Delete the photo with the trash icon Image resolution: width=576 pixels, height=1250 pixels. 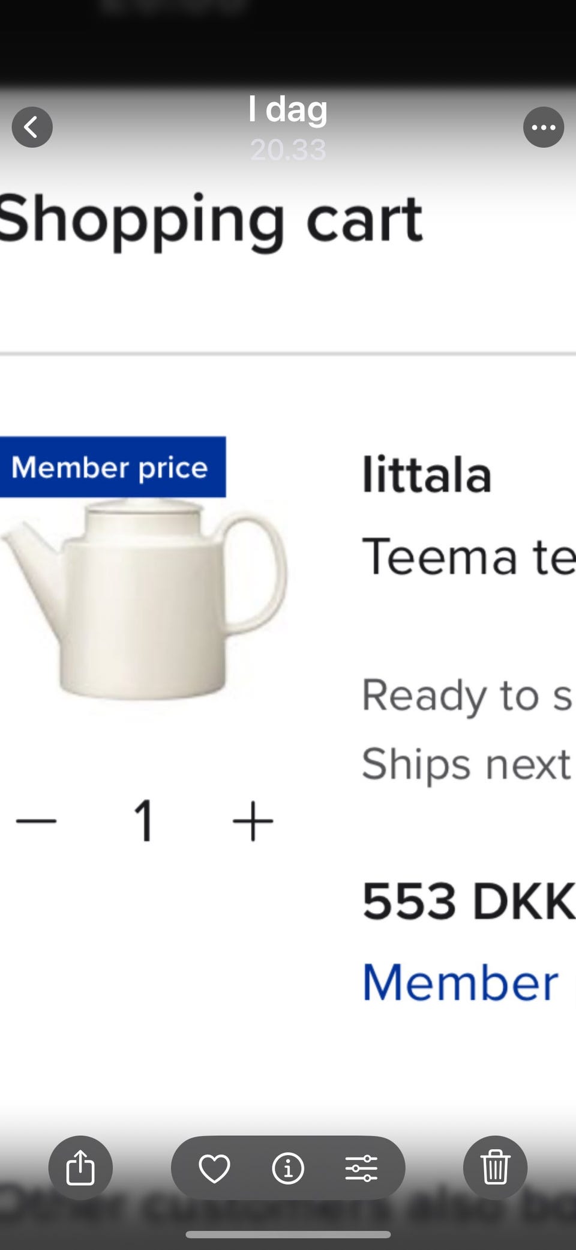point(495,1168)
